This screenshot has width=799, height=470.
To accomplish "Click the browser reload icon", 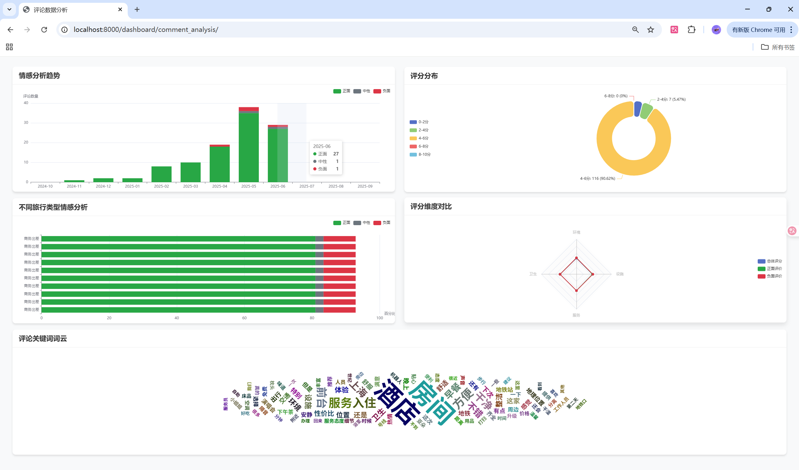I will 44,30.
